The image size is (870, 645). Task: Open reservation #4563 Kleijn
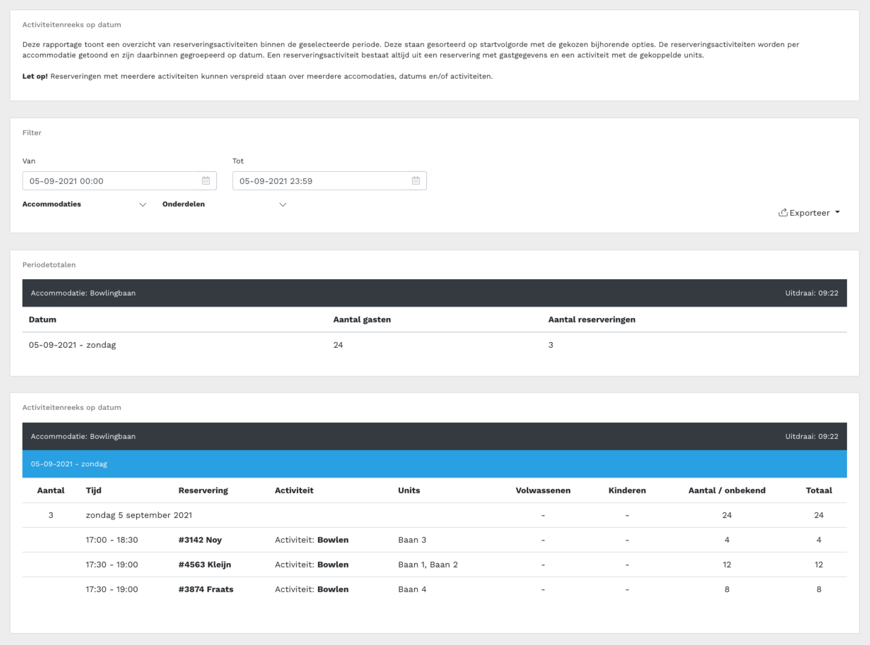(205, 565)
